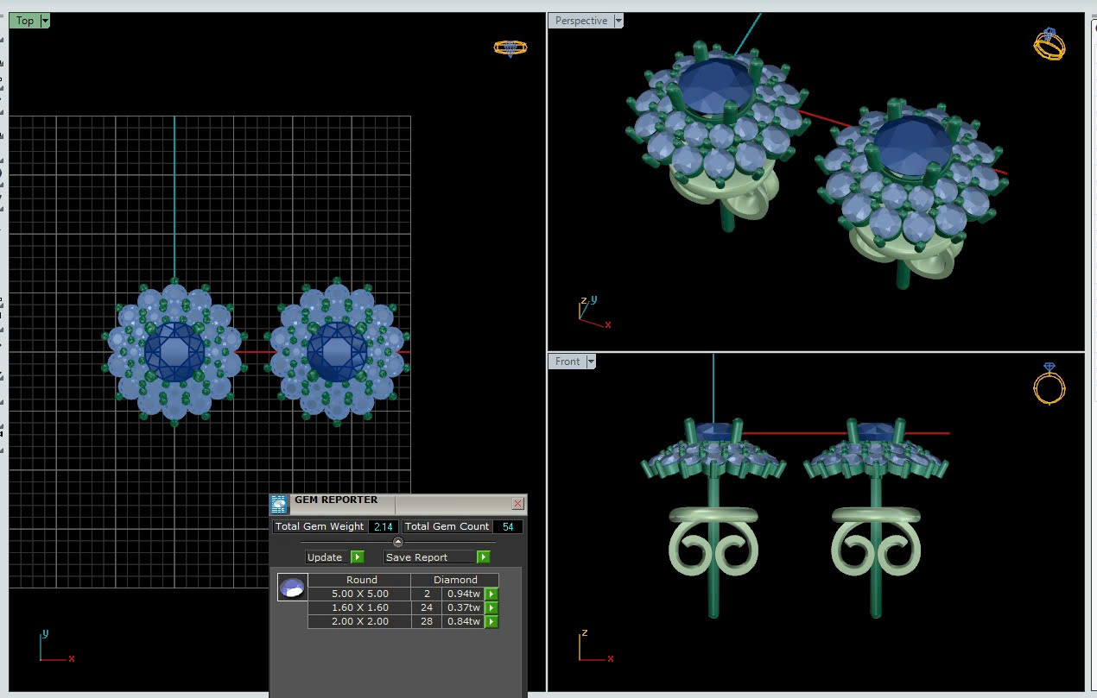The image size is (1097, 698).
Task: Open the Front viewport dropdown arrow
Action: (591, 362)
